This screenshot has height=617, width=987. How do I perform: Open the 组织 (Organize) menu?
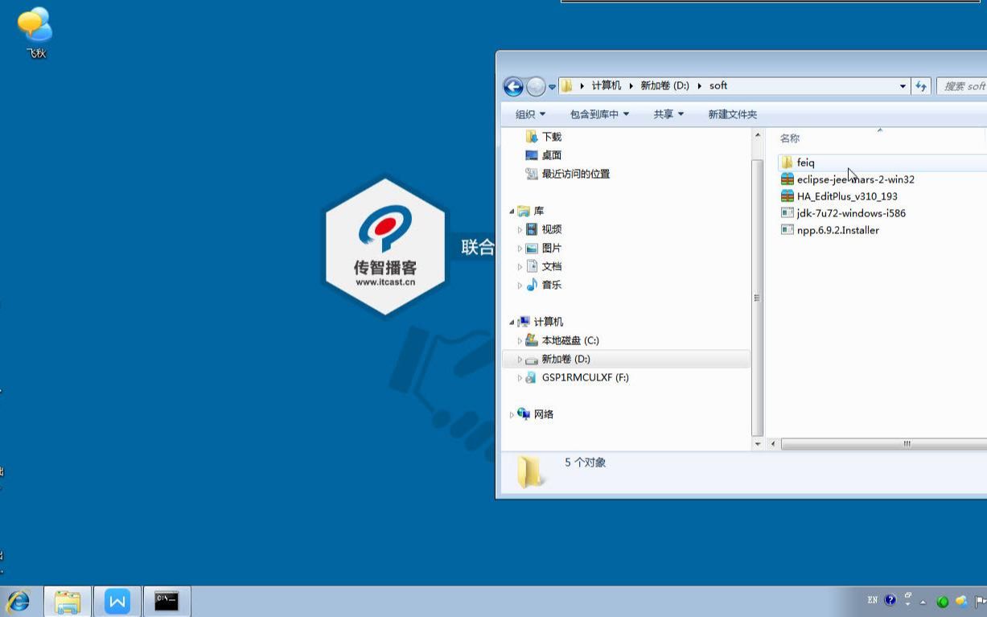tap(529, 113)
